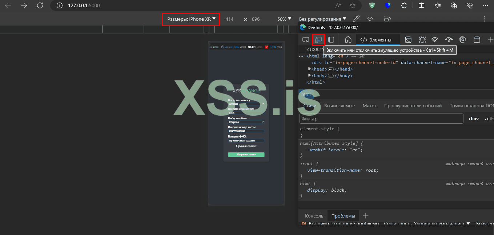The image size is (494, 235).
Task: Add more tools with top plus icon
Action: click(x=490, y=40)
